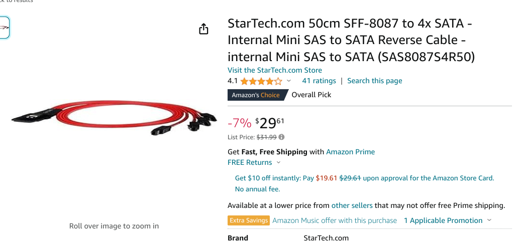Open the 41 ratings link

(x=319, y=81)
